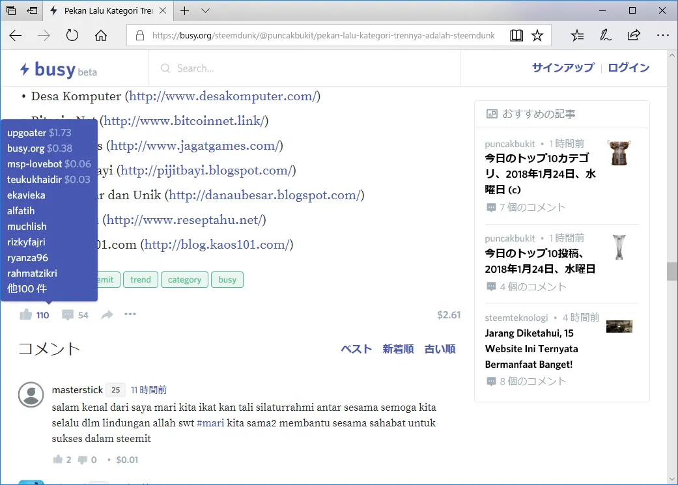
Task: Select teukukhaidir in voters popup
Action: point(34,180)
